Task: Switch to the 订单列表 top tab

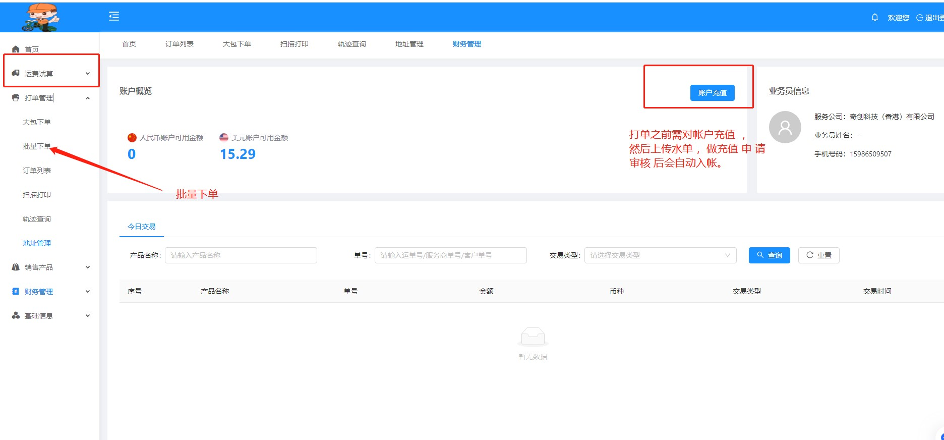Action: point(180,44)
